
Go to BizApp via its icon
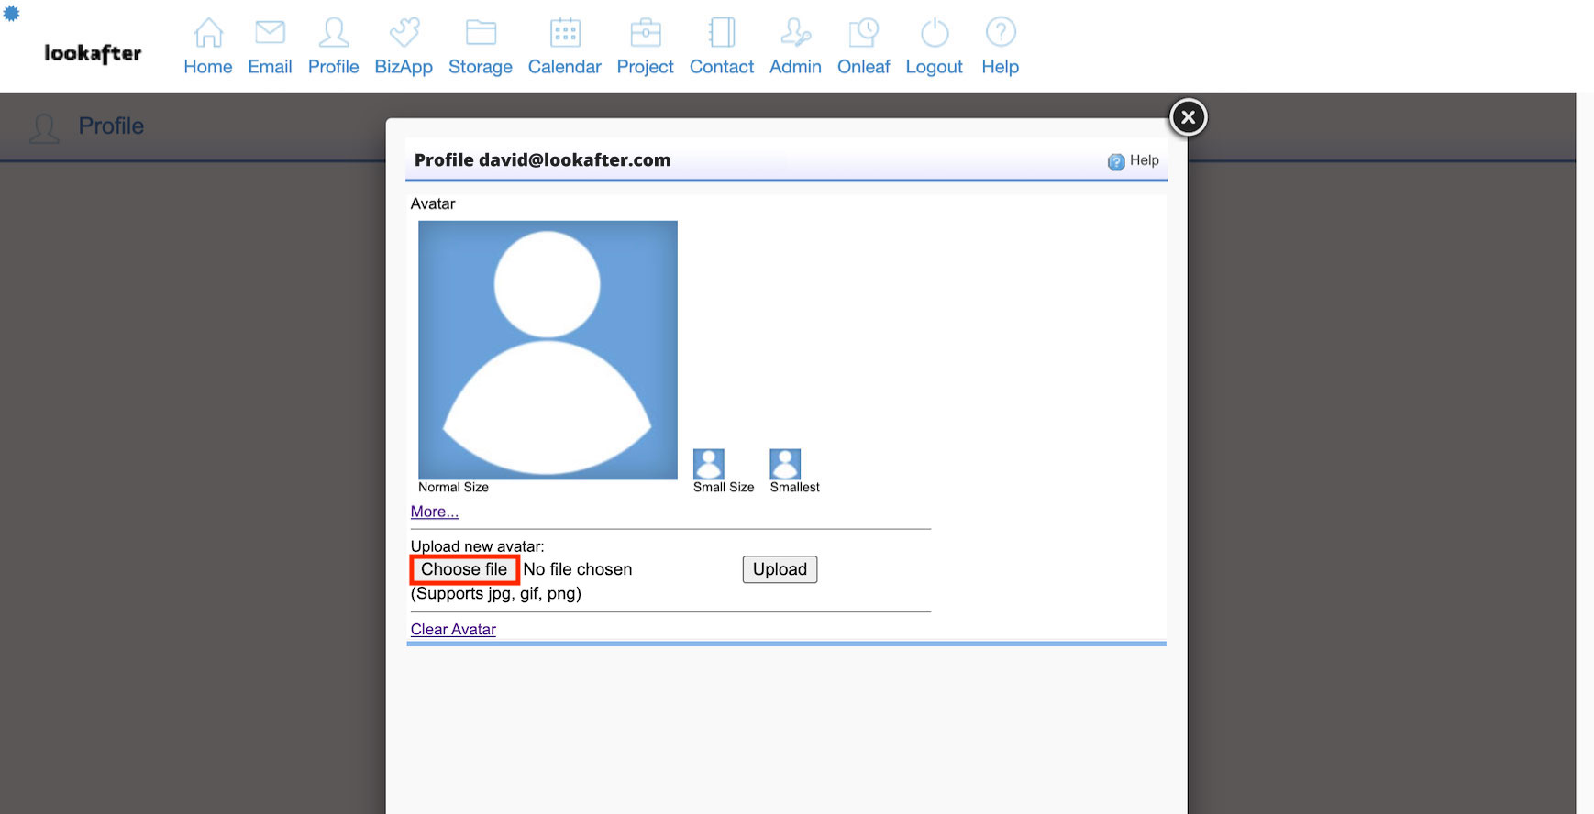click(404, 33)
